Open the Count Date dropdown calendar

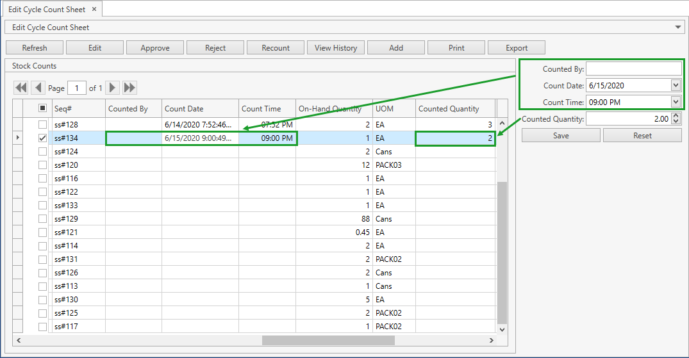(676, 85)
